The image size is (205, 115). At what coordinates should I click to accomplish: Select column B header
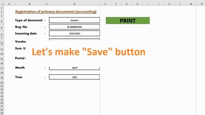click(29, 4)
